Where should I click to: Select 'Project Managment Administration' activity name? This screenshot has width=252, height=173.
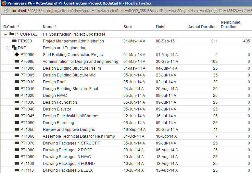[73, 41]
